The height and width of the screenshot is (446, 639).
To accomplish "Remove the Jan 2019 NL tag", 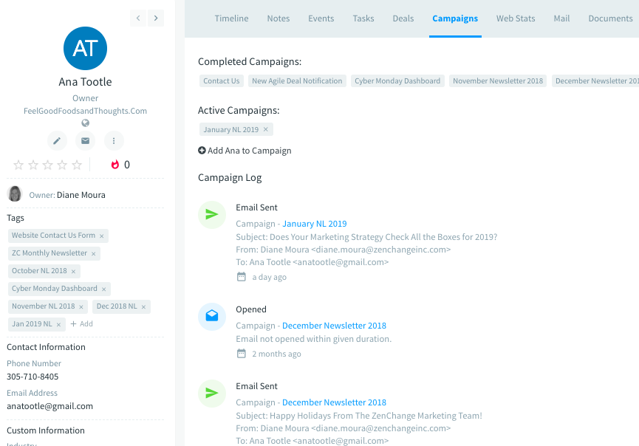I will tap(58, 325).
